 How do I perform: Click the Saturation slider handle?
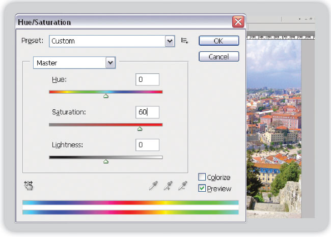[x=140, y=129]
